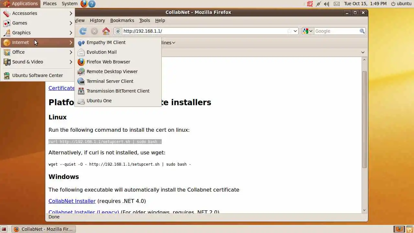Click the ubuntu user session button
The width and height of the screenshot is (414, 233).
coord(401,4)
